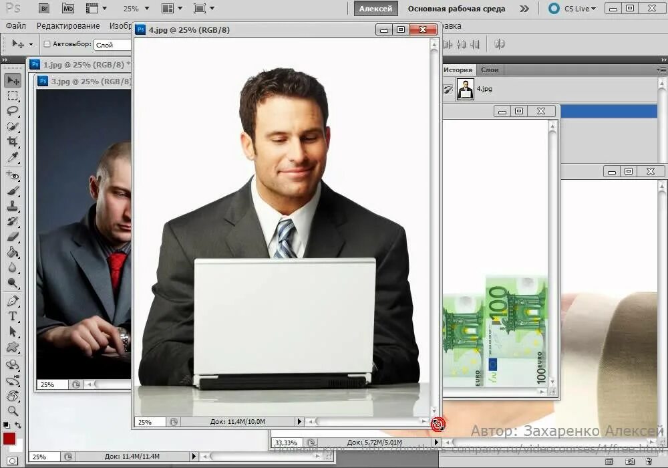This screenshot has height=468, width=668.
Task: Click Version Cue icon in 4.jpg status bar
Action: [x=174, y=422]
